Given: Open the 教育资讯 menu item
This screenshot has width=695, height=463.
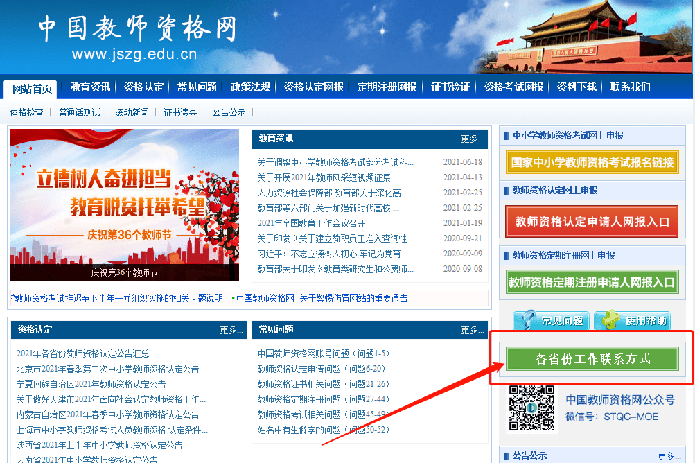Looking at the screenshot, I should tap(90, 87).
